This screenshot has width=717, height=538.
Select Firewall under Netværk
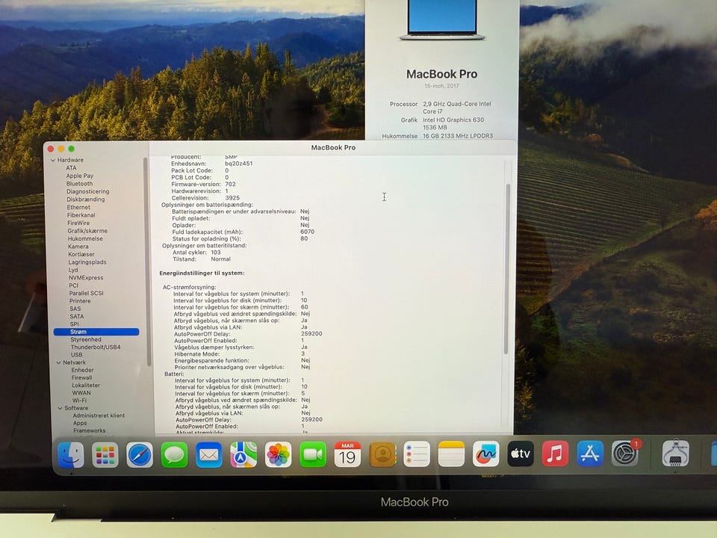(x=82, y=378)
